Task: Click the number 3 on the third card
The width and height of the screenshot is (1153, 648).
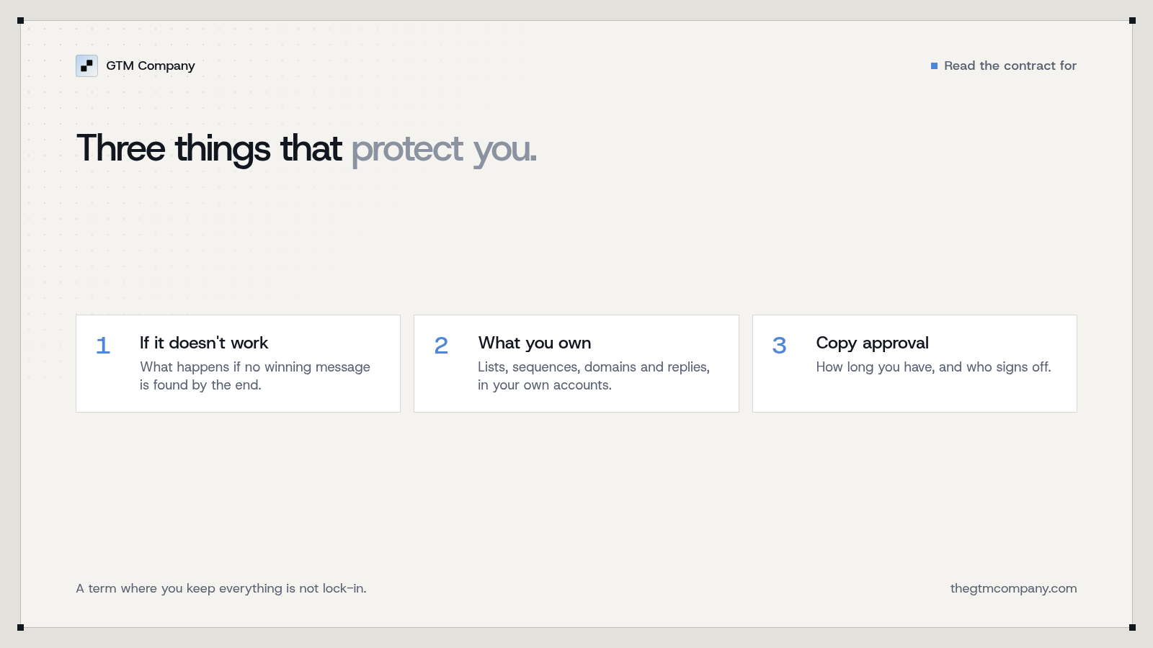Action: (x=779, y=346)
